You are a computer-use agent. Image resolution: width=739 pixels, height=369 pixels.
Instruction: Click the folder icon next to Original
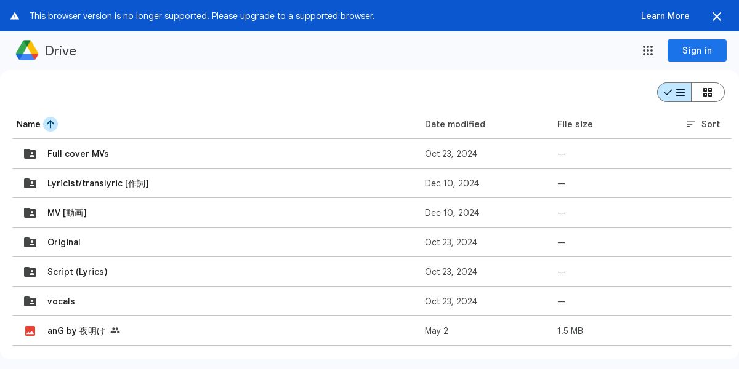(30, 242)
